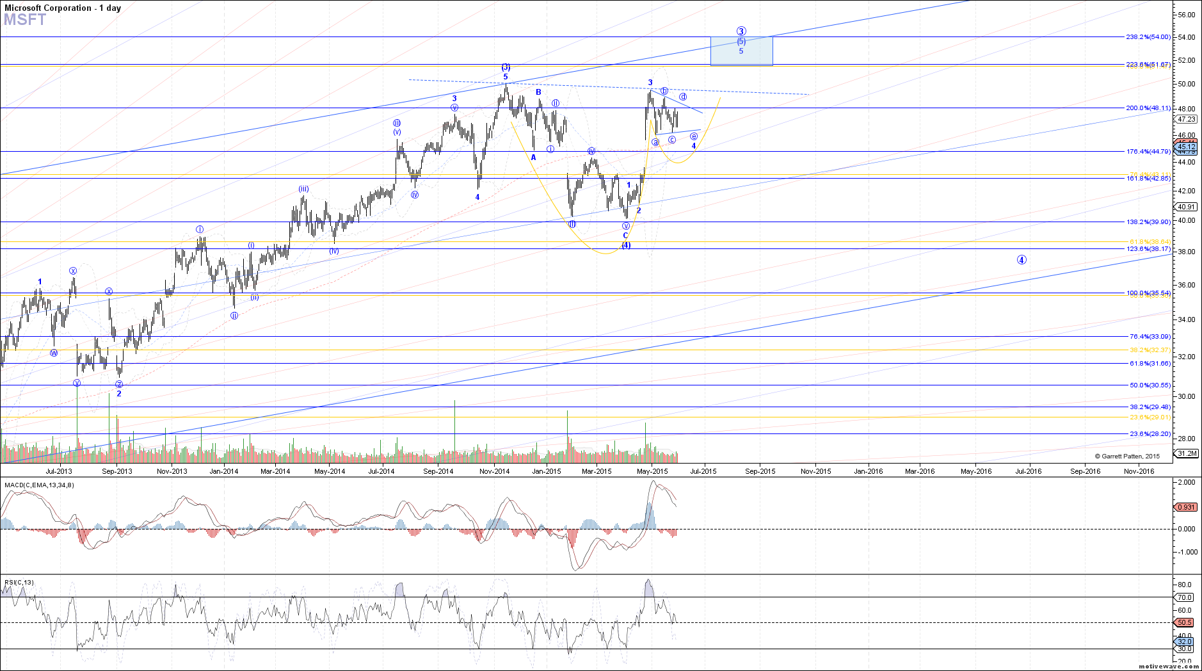Select the 38.2%(29.48) Fibonacci level label
The image size is (1202, 671).
[x=1150, y=407]
